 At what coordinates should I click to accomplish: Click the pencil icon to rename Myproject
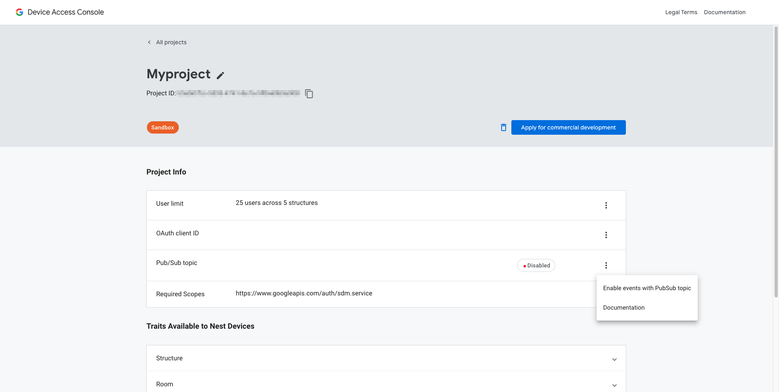pos(221,75)
